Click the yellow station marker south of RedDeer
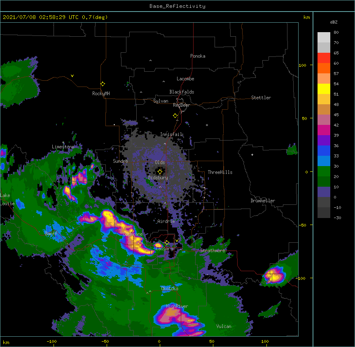The width and height of the screenshot is (355, 347). point(175,116)
